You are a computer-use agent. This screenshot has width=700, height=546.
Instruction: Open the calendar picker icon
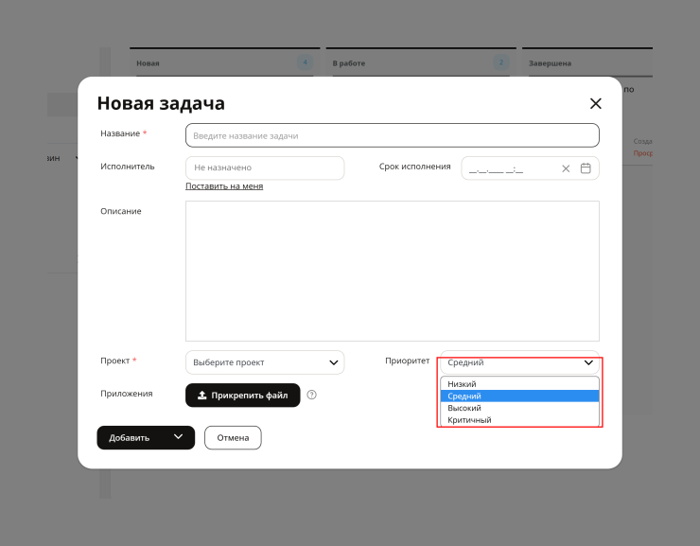[586, 168]
